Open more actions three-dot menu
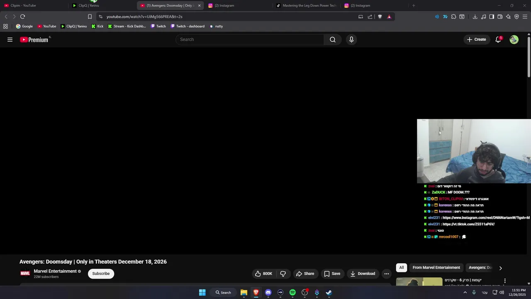Image resolution: width=531 pixels, height=299 pixels. point(387,274)
